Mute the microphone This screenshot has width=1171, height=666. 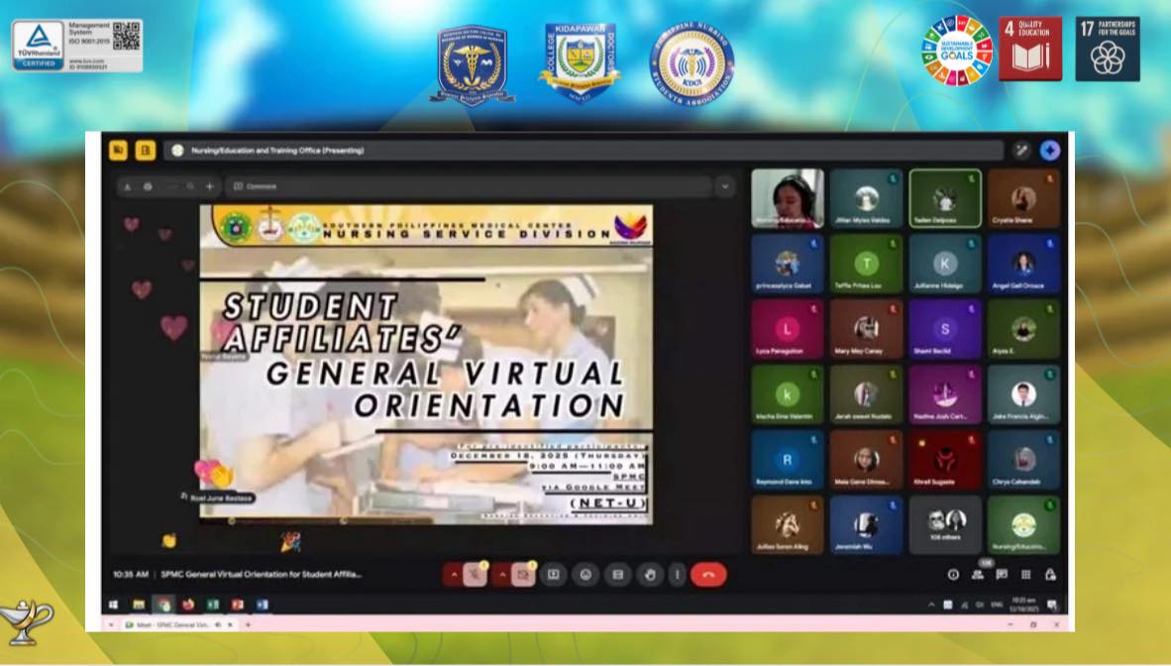[474, 575]
